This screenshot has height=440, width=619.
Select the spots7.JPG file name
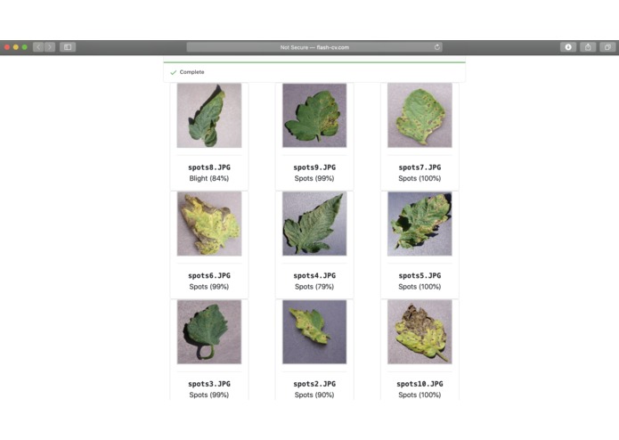click(x=419, y=167)
